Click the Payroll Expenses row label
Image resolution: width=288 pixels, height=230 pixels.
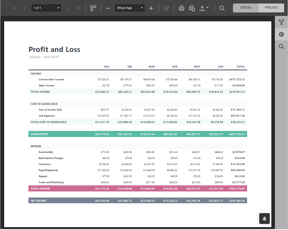(48, 170)
